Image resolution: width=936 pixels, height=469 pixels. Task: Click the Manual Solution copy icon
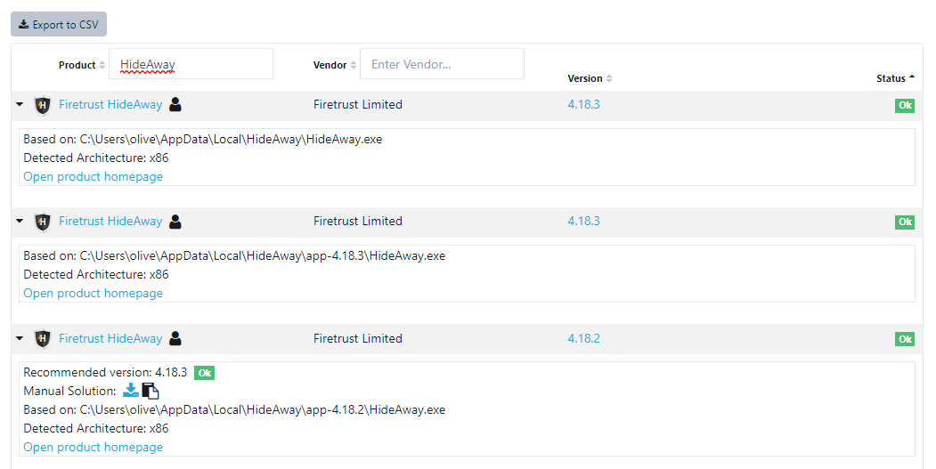(151, 392)
